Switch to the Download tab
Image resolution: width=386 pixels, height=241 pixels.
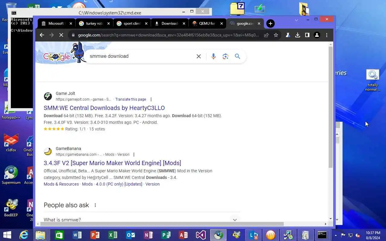[x=169, y=23]
